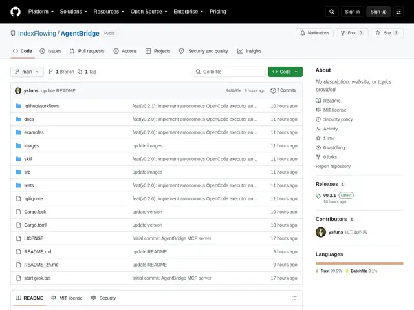Click the ysfuns contributor avatar
This screenshot has width=414, height=310.
tap(321, 232)
